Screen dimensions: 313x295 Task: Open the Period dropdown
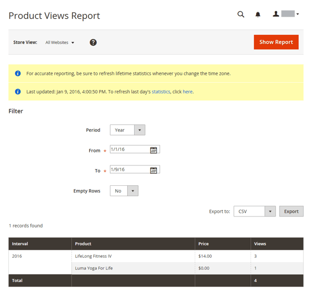(127, 130)
